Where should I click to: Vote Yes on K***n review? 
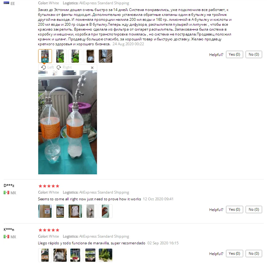pyautogui.click(x=235, y=254)
